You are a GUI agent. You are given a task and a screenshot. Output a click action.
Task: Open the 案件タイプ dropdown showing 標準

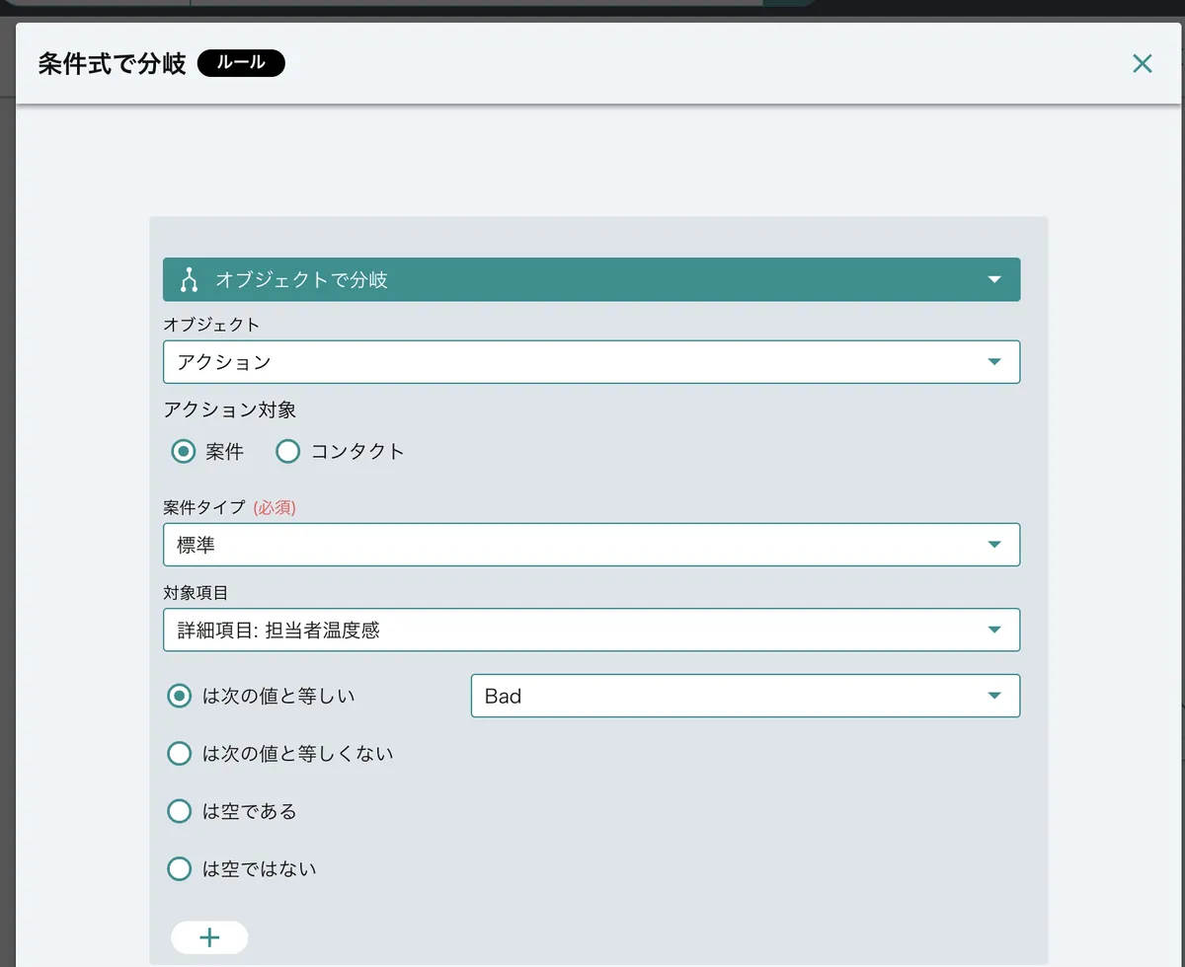coord(591,545)
